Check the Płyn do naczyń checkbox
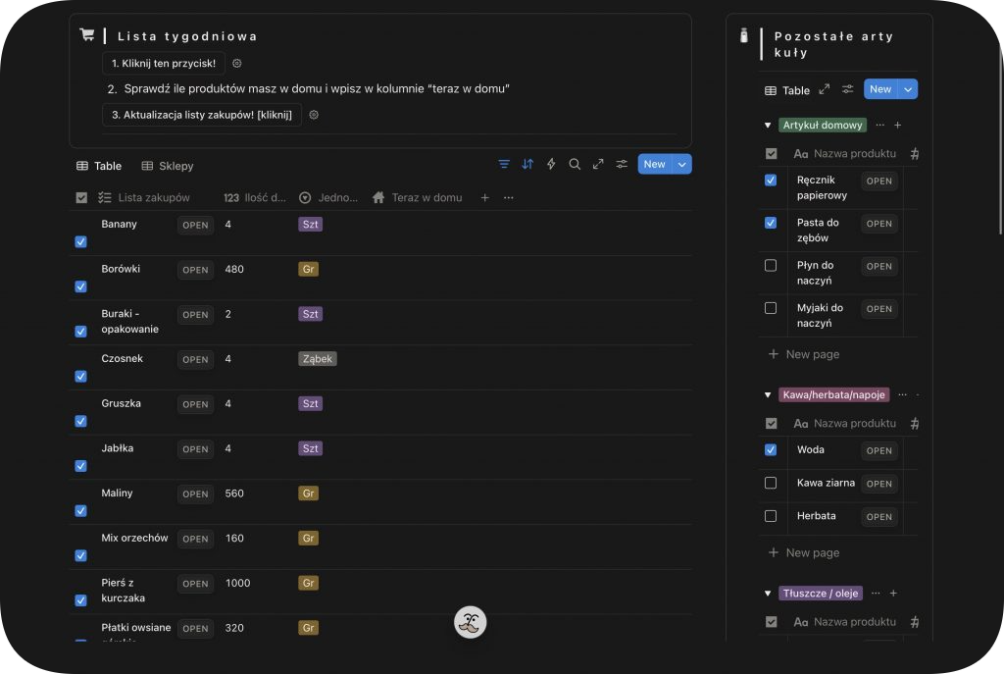This screenshot has height=674, width=1004. 771,266
